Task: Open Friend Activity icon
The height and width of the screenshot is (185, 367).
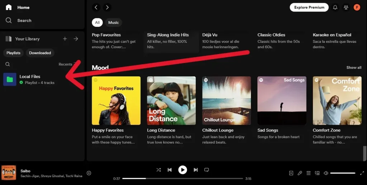Action: pos(346,7)
